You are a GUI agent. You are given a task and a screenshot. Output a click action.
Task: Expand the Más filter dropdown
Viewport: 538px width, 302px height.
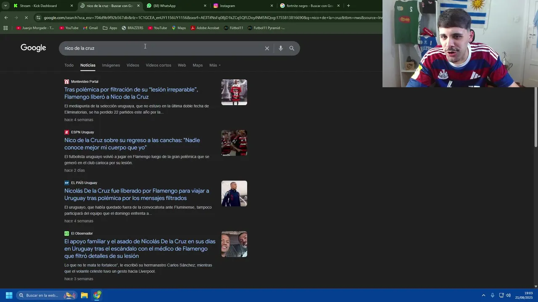tap(215, 65)
